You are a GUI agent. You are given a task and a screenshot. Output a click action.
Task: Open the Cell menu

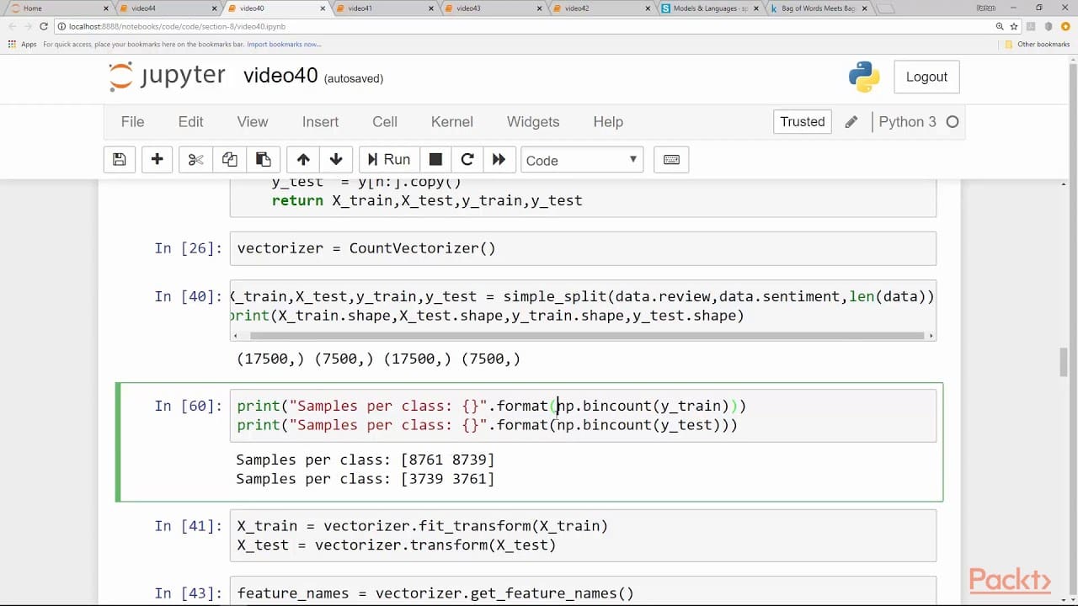point(385,122)
